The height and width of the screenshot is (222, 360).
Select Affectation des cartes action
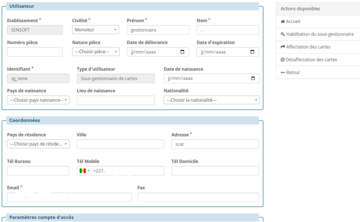pos(308,47)
